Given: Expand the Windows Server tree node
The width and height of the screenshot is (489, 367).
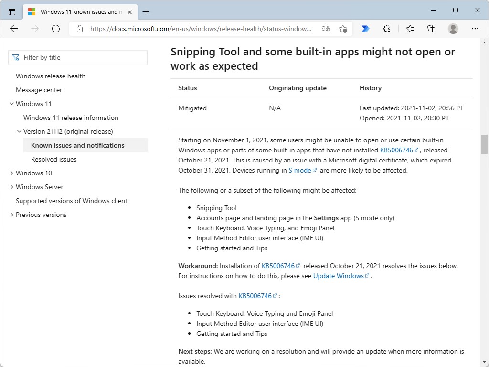Looking at the screenshot, I should click(12, 187).
